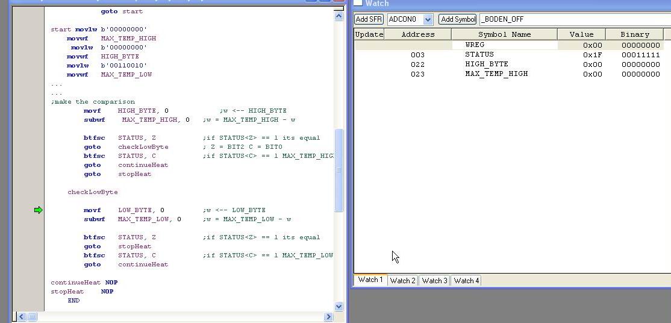671x323 pixels.
Task: Click the Add Symbol button
Action: pos(458,19)
